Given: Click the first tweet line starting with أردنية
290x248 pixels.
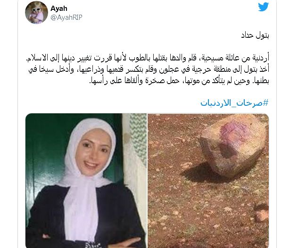Looking at the screenshot, I should point(148,58).
